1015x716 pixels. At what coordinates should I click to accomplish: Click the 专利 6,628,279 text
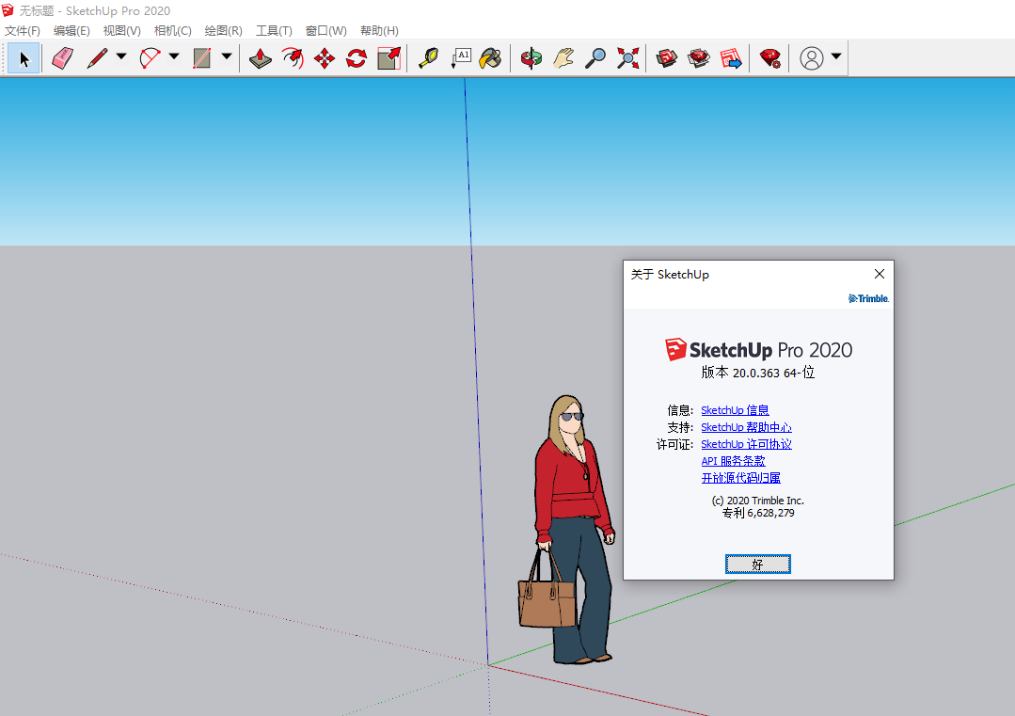[x=758, y=513]
